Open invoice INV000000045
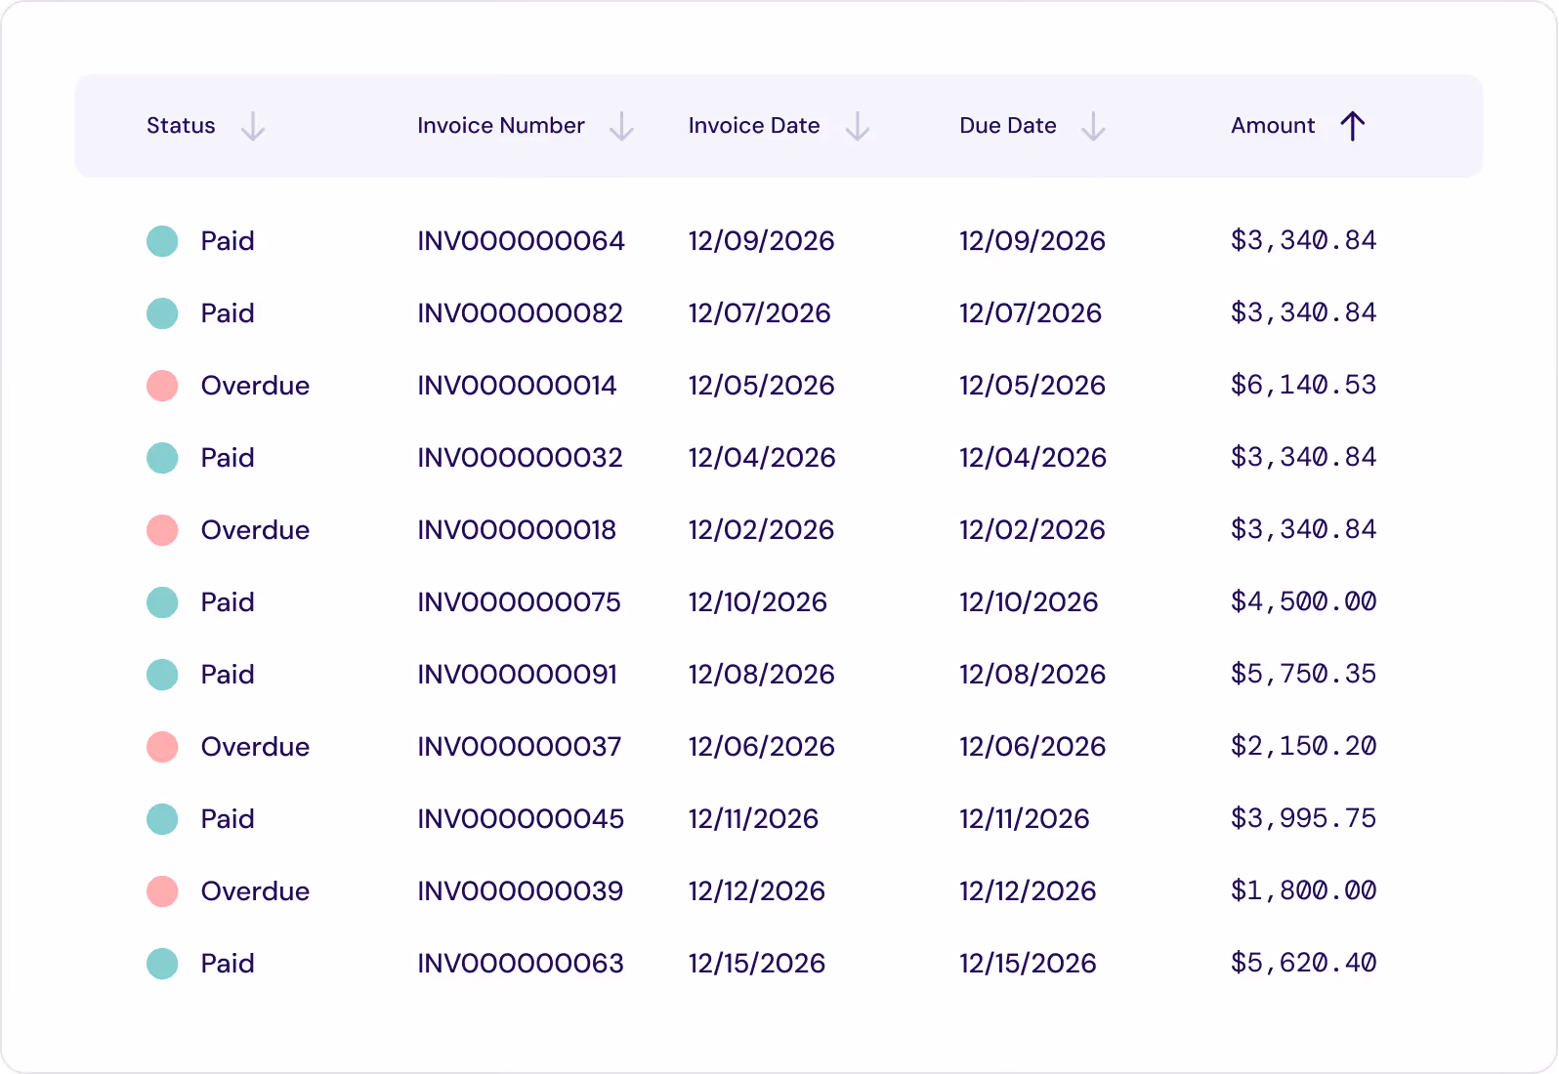This screenshot has height=1074, width=1559. click(520, 818)
